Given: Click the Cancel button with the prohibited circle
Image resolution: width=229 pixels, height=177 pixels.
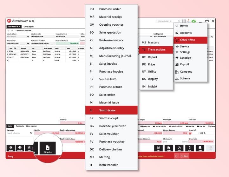Looking at the screenshot, I should click(179, 148).
